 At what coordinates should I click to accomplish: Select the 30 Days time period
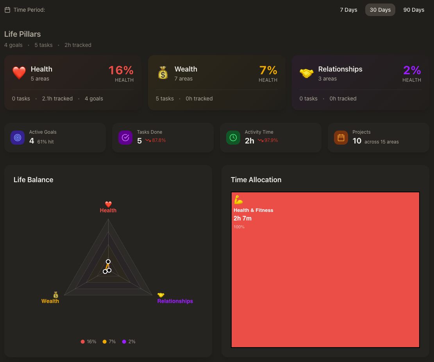(x=380, y=10)
